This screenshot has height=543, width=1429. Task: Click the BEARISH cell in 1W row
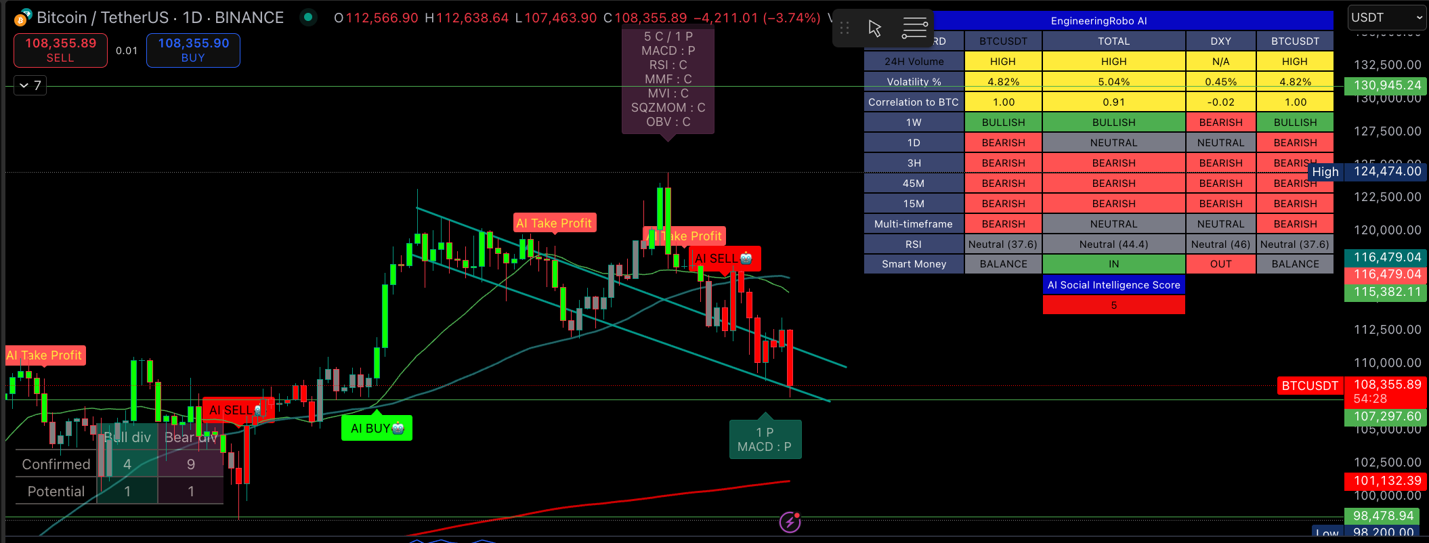pos(1221,123)
